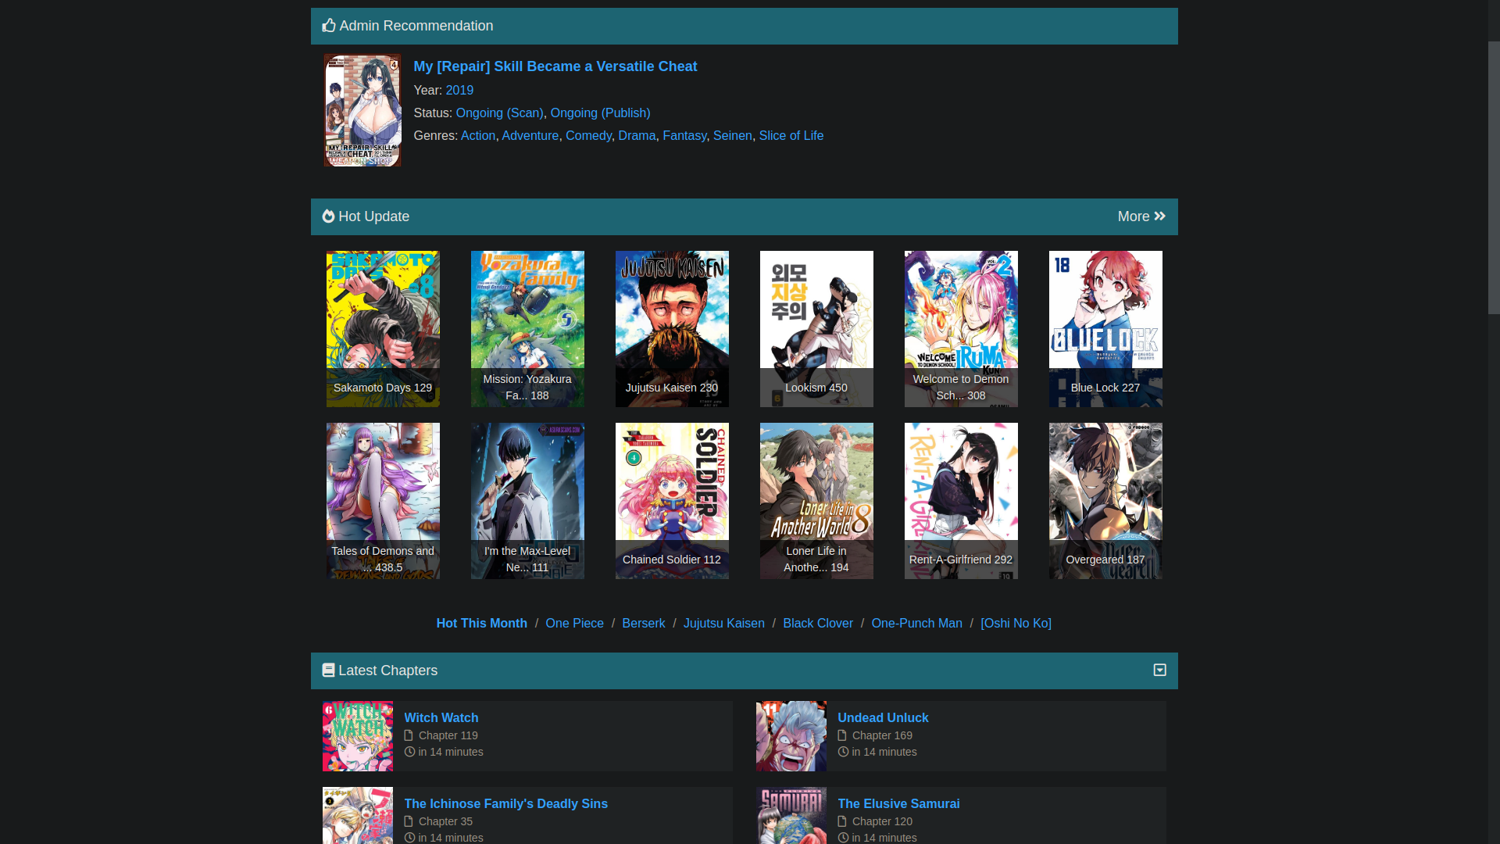The image size is (1500, 844).
Task: Click the page's vertical scrollbar thumb
Action: [x=1493, y=177]
